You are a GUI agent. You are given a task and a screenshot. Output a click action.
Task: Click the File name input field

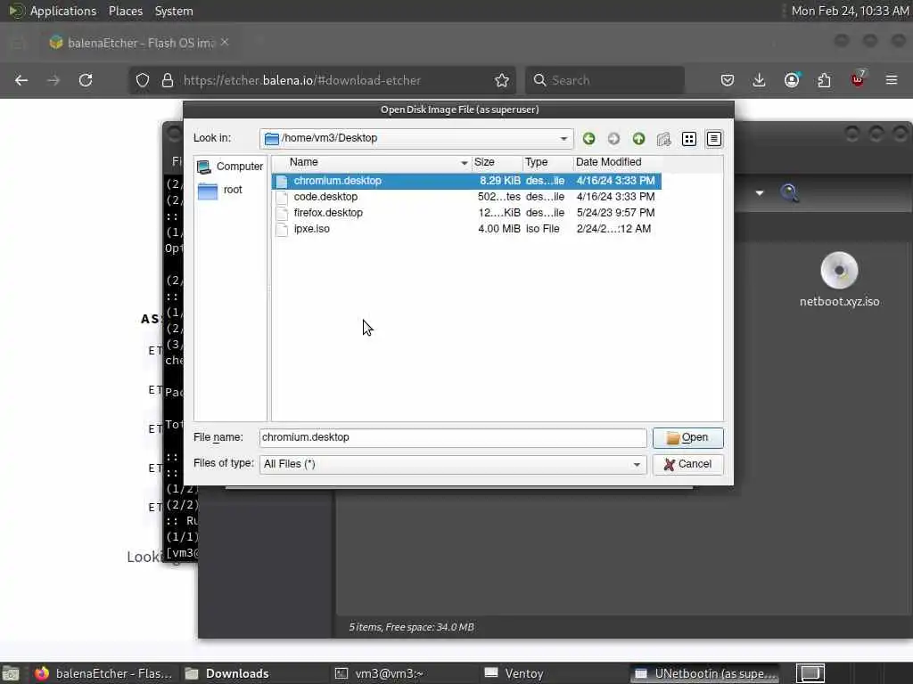coord(452,437)
